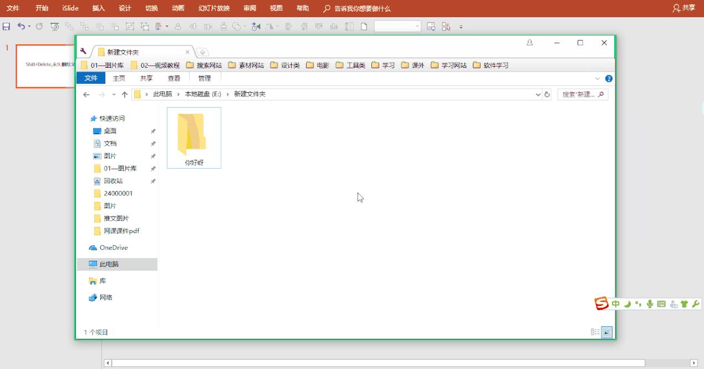Change Sogou skin using the t-shirt icon
This screenshot has height=369, width=704.
coord(685,304)
